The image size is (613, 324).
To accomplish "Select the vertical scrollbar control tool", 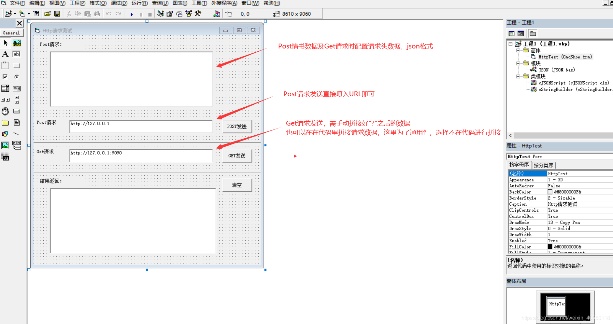I will click(17, 100).
